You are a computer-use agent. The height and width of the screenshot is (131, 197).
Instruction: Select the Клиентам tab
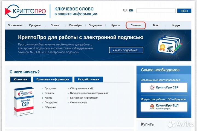coord(21,79)
